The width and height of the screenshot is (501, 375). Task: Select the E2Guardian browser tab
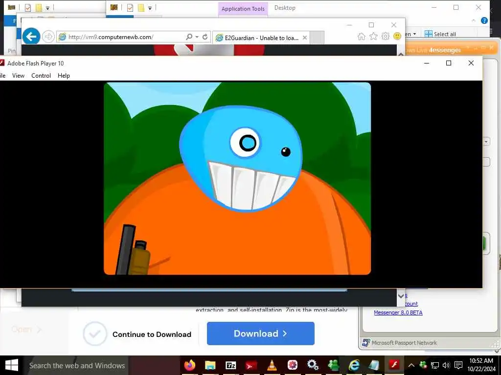pos(261,38)
